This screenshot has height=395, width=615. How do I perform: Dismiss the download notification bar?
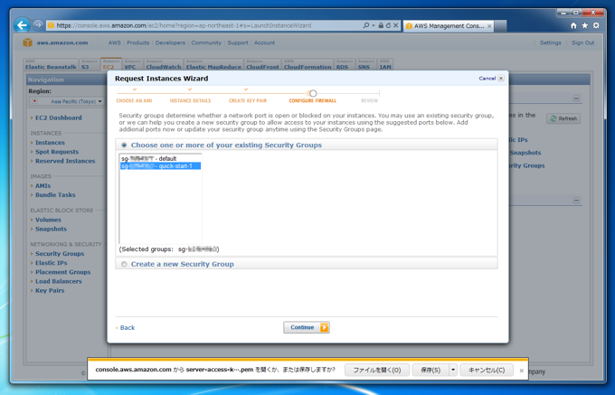click(521, 371)
